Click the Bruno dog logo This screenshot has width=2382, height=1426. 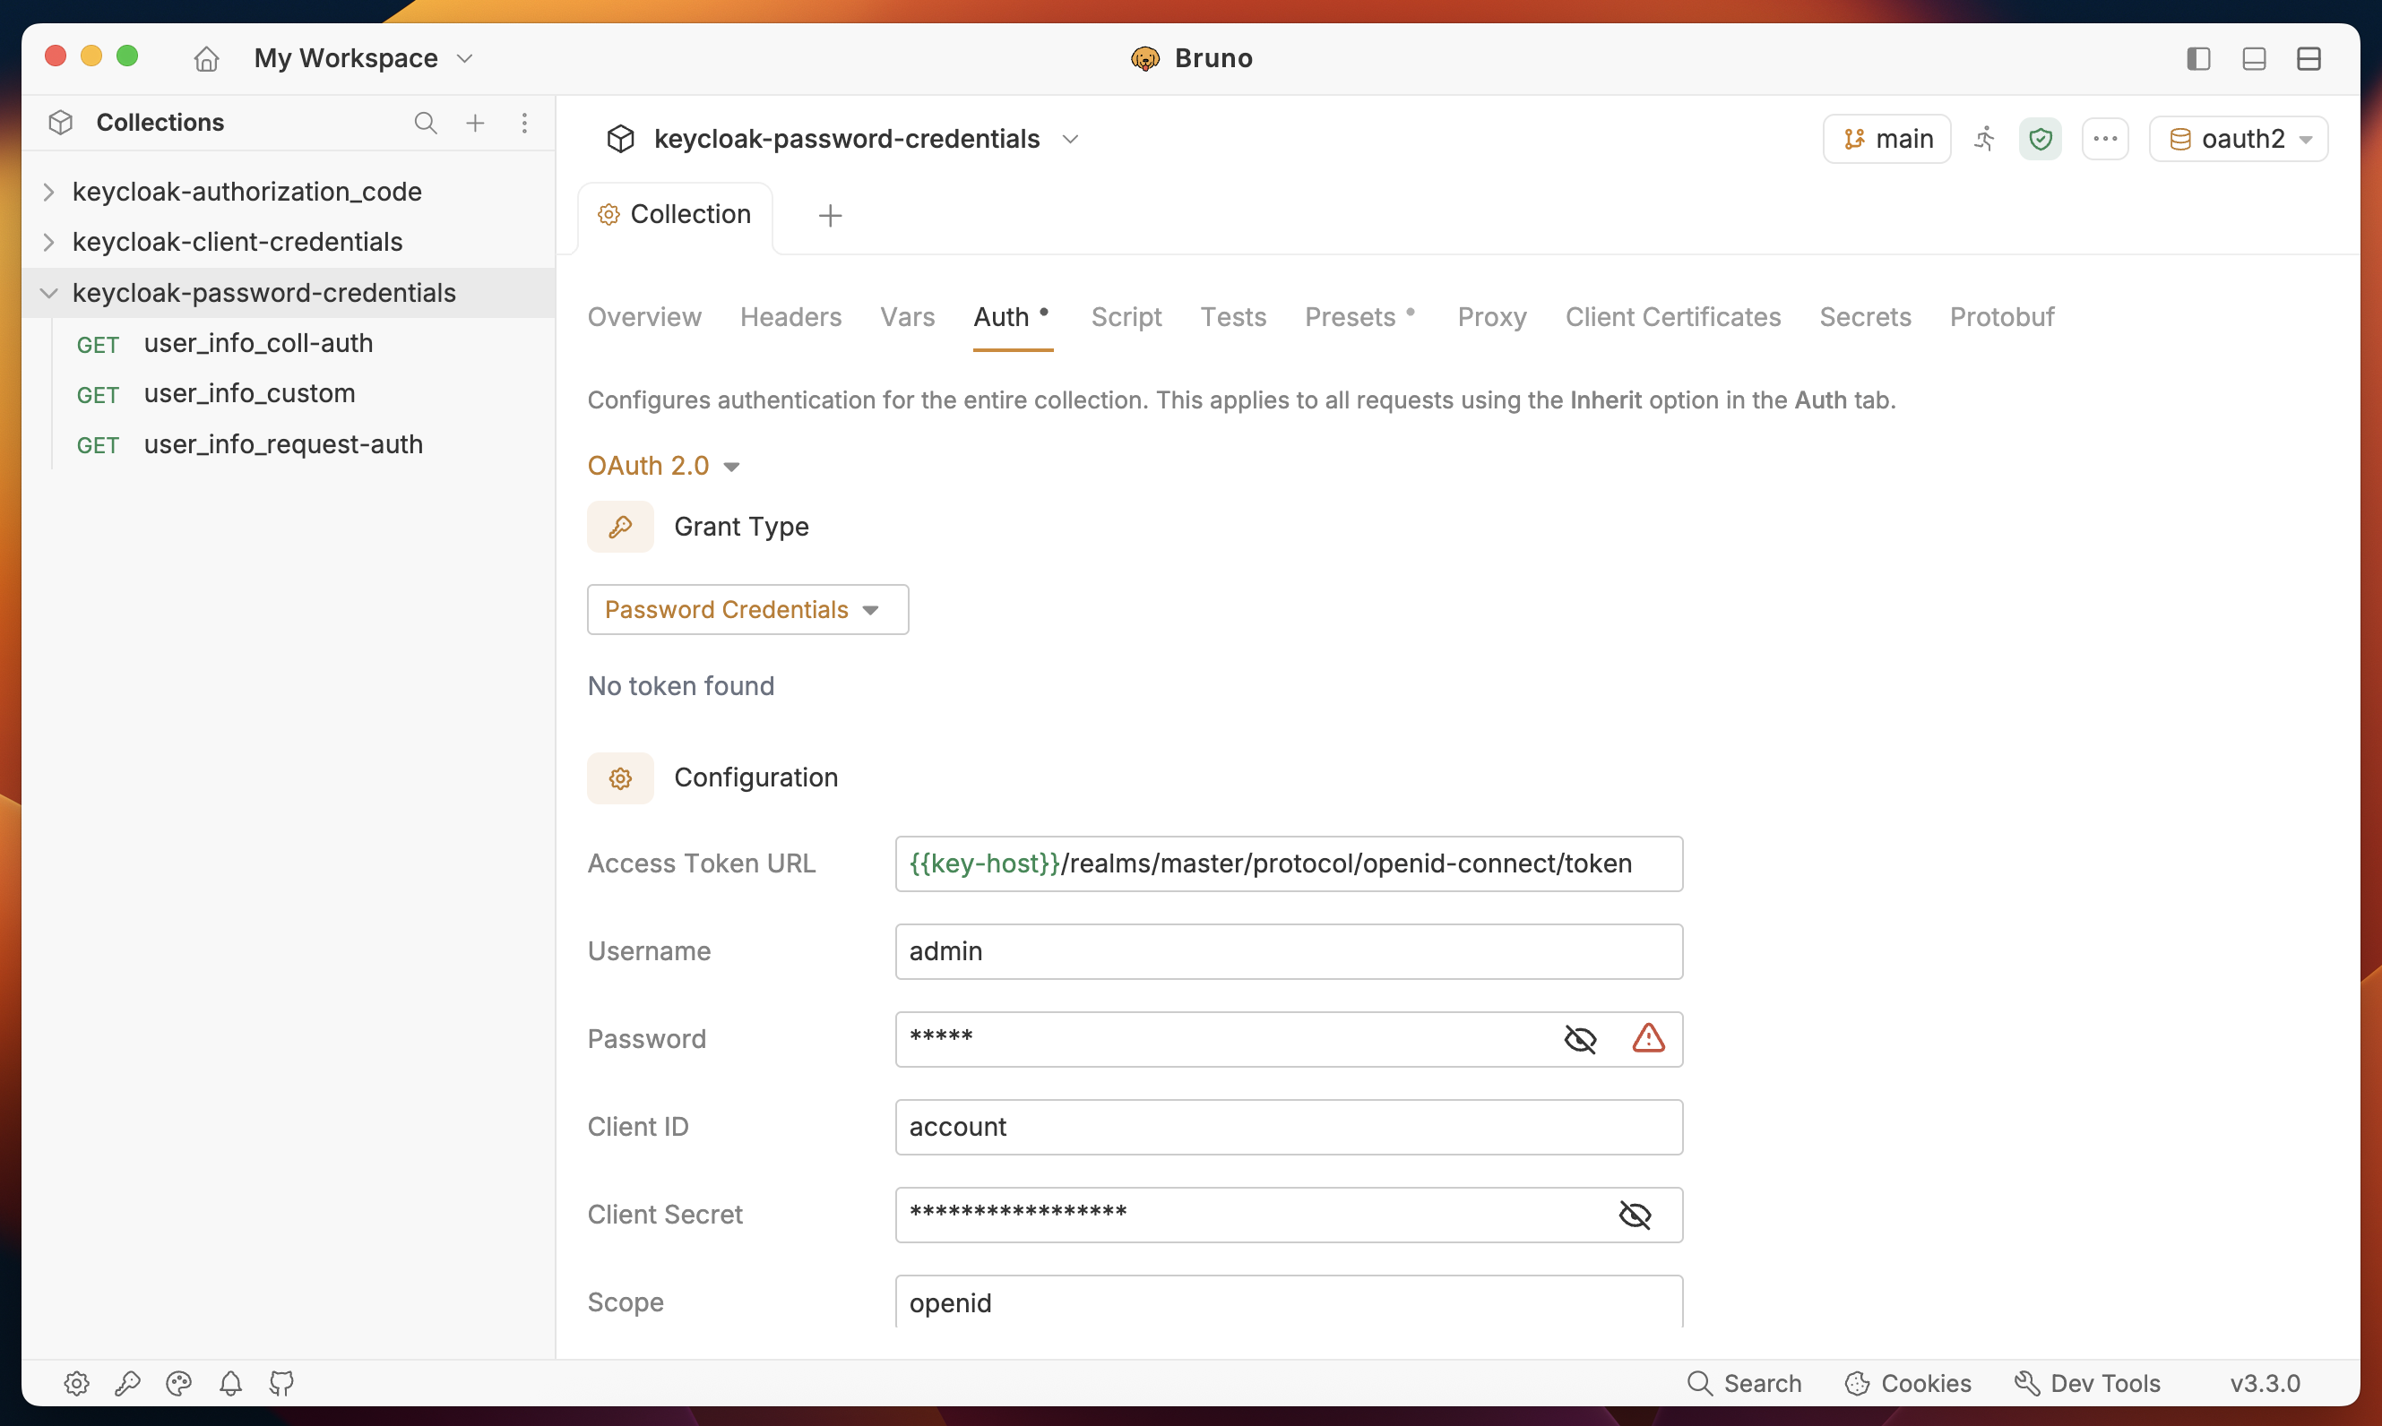[1145, 58]
